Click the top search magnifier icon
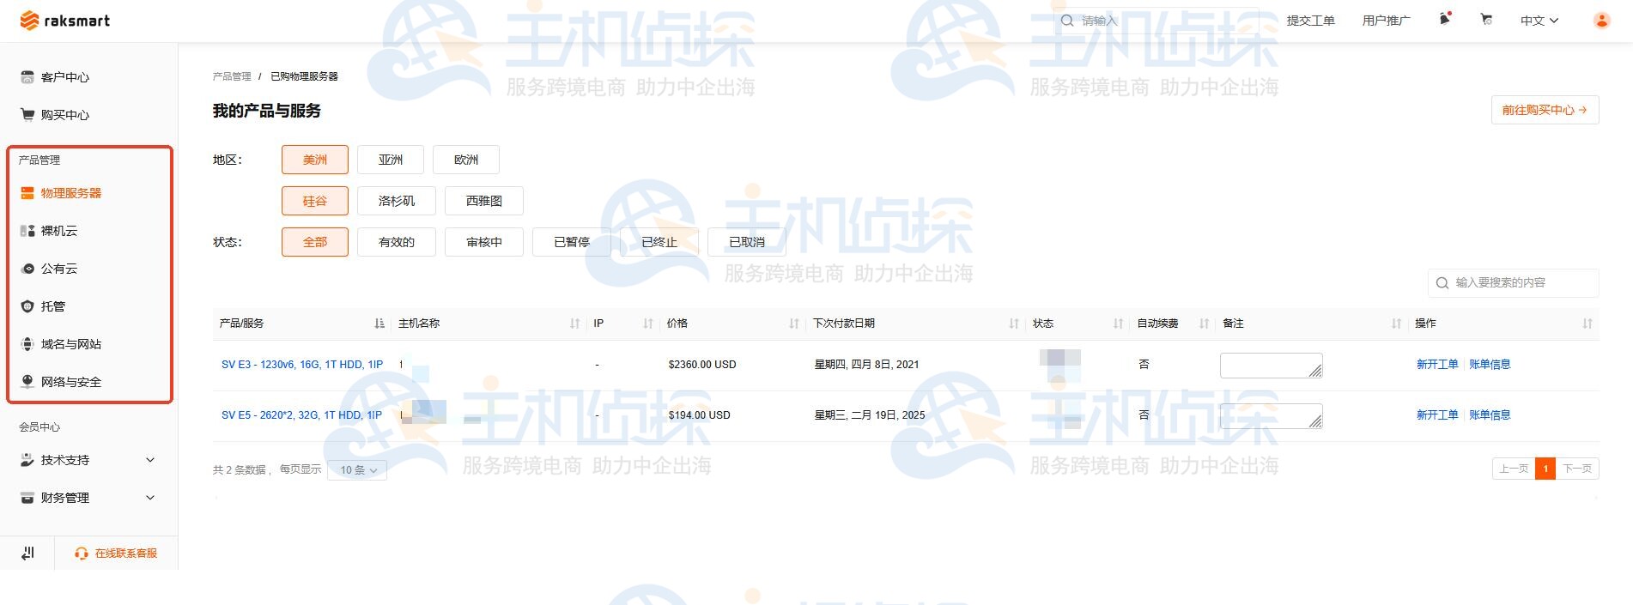 coord(1067,21)
